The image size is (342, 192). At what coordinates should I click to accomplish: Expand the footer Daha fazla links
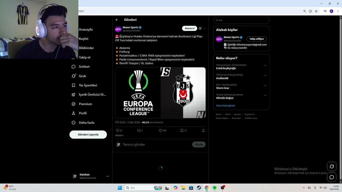pos(237,118)
